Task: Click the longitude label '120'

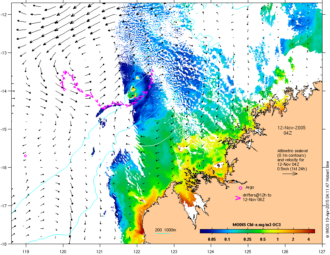Action: (63, 251)
